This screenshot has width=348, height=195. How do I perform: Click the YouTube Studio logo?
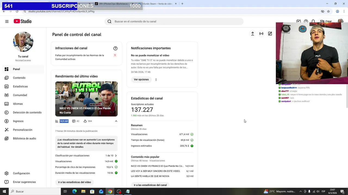pos(23,21)
